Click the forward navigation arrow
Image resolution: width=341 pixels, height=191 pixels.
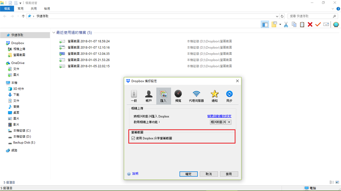[12, 16]
